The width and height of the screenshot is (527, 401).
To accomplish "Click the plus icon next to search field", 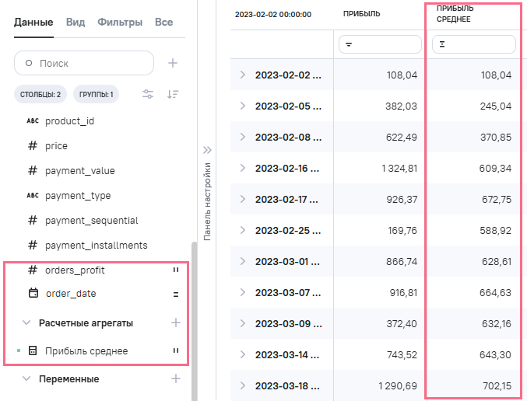I will coord(173,63).
